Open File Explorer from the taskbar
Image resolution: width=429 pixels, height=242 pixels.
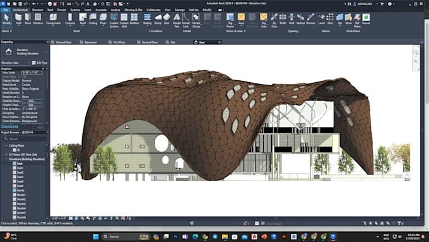tap(225, 236)
